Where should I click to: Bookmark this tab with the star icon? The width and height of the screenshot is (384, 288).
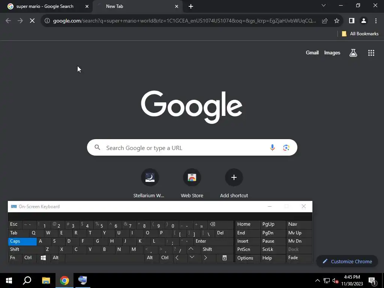(x=337, y=21)
